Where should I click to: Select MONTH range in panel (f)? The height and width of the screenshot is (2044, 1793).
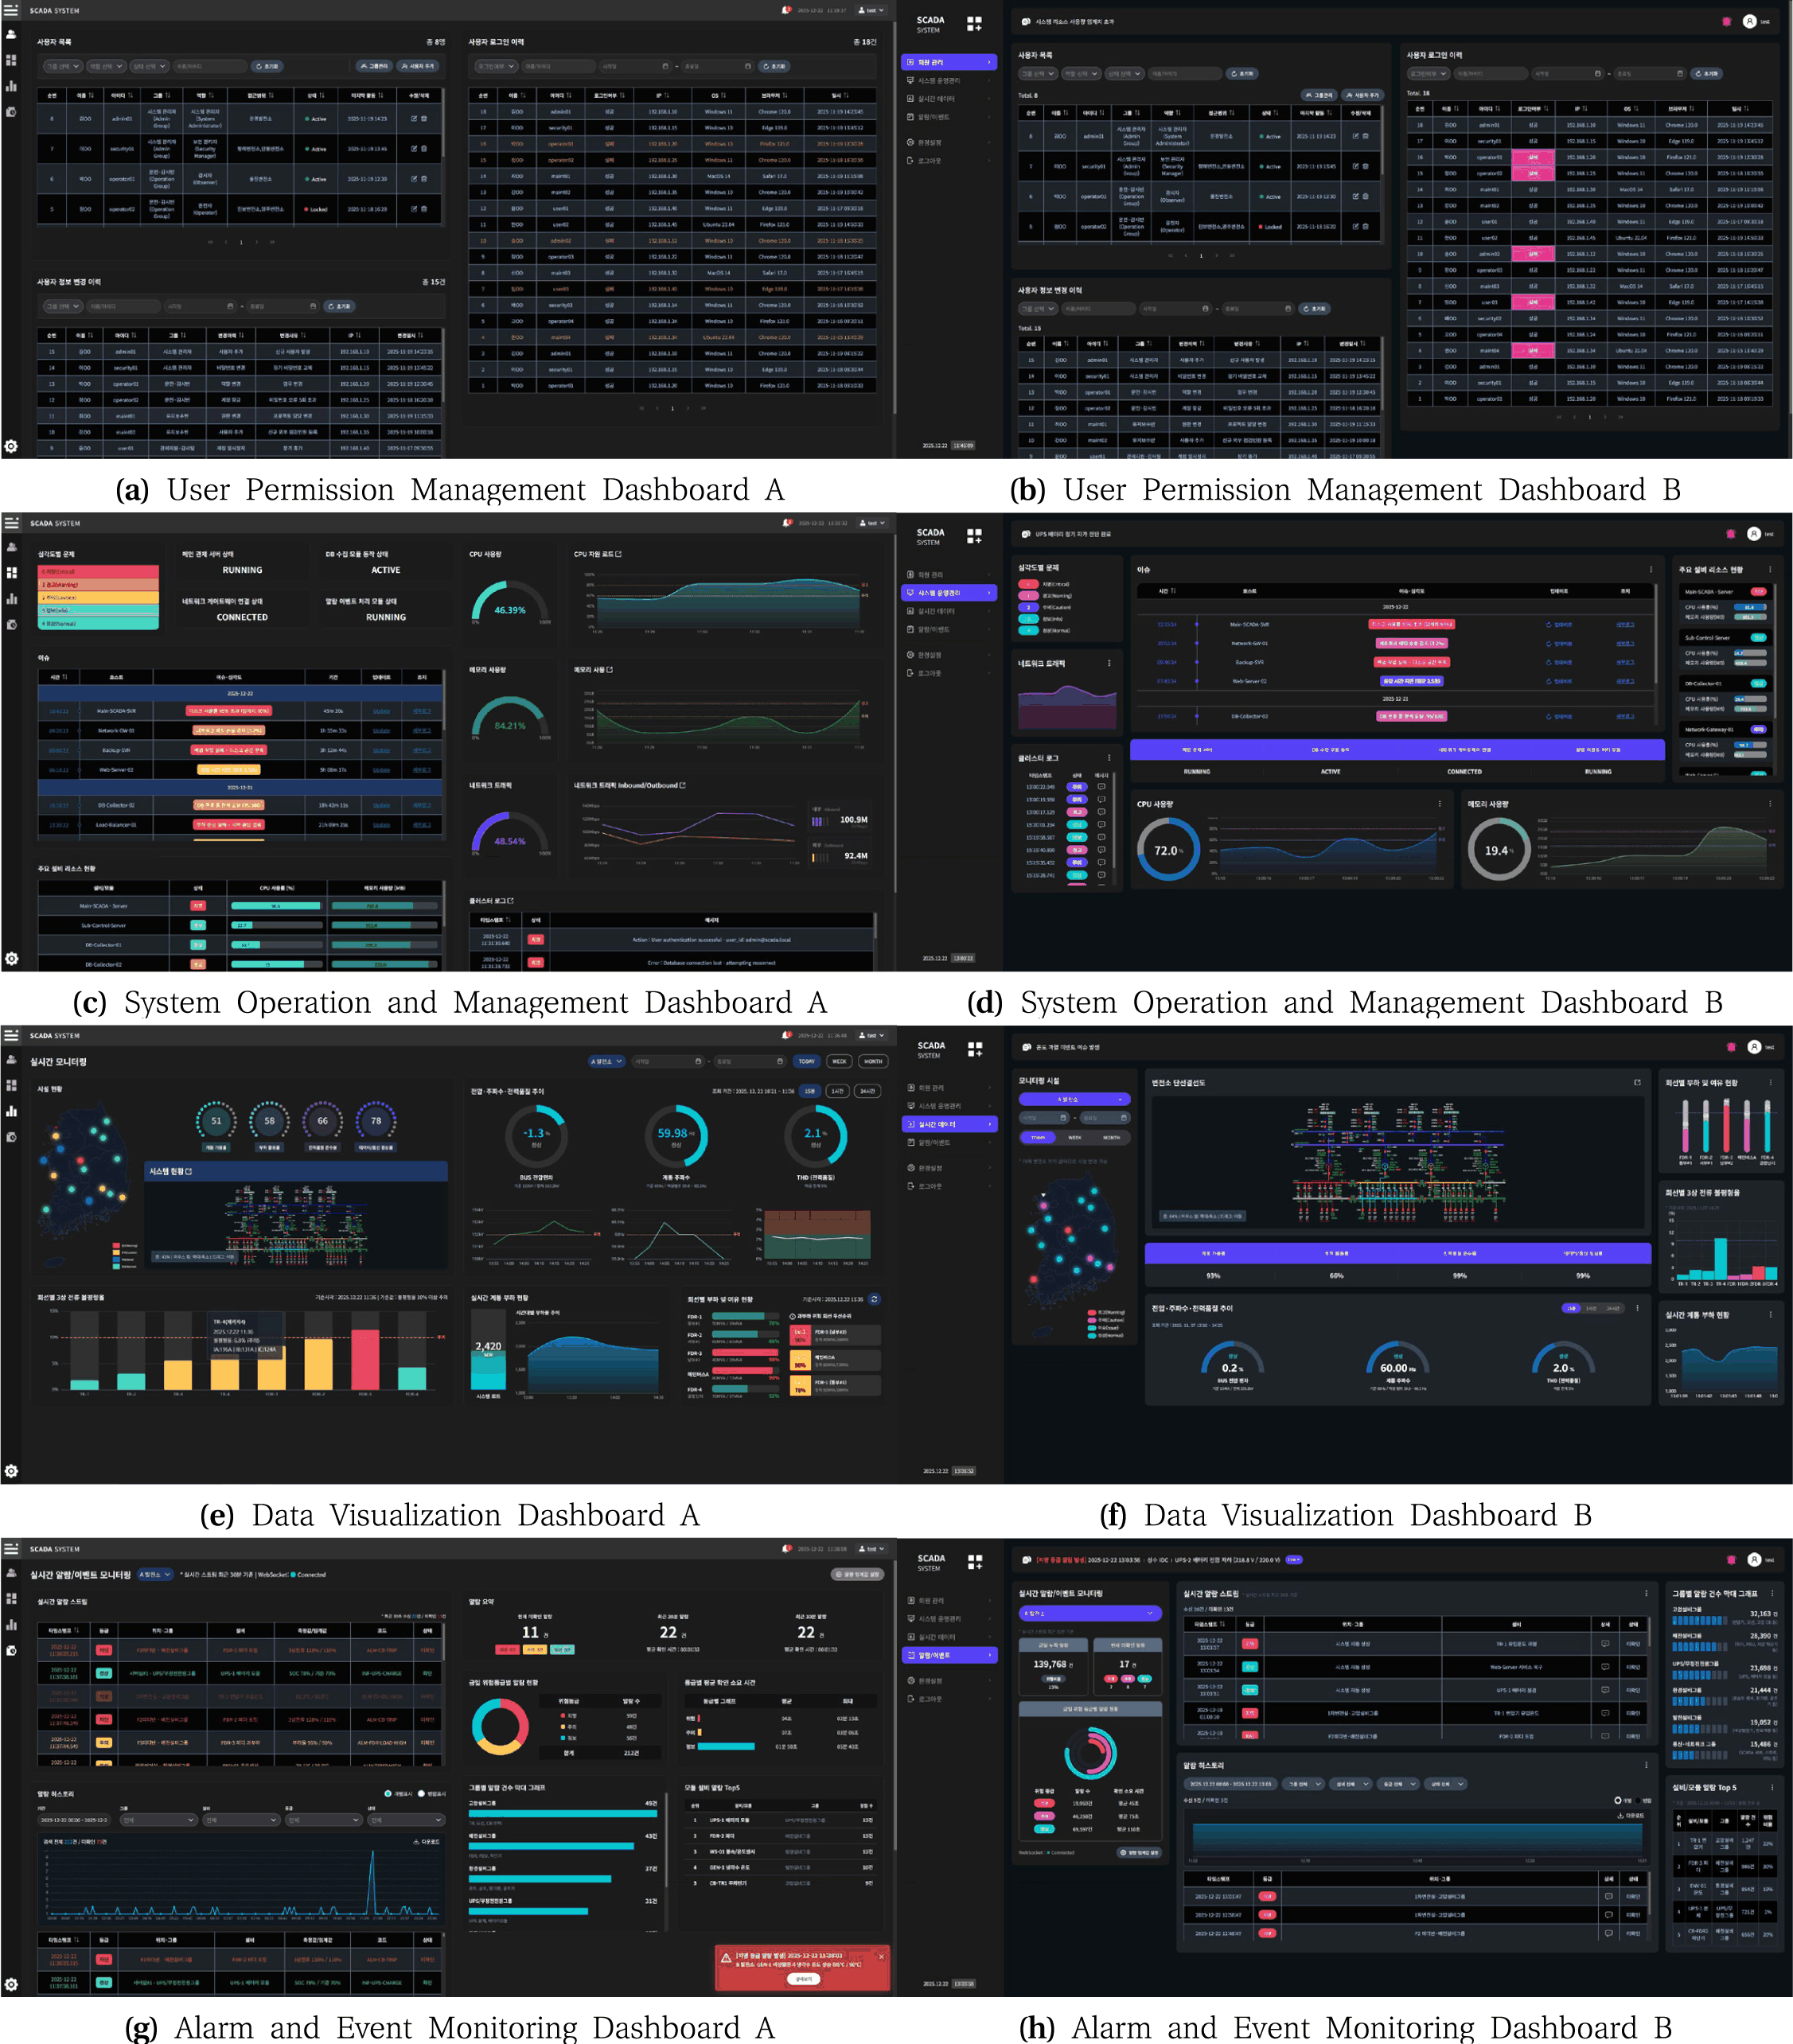(x=1111, y=1137)
